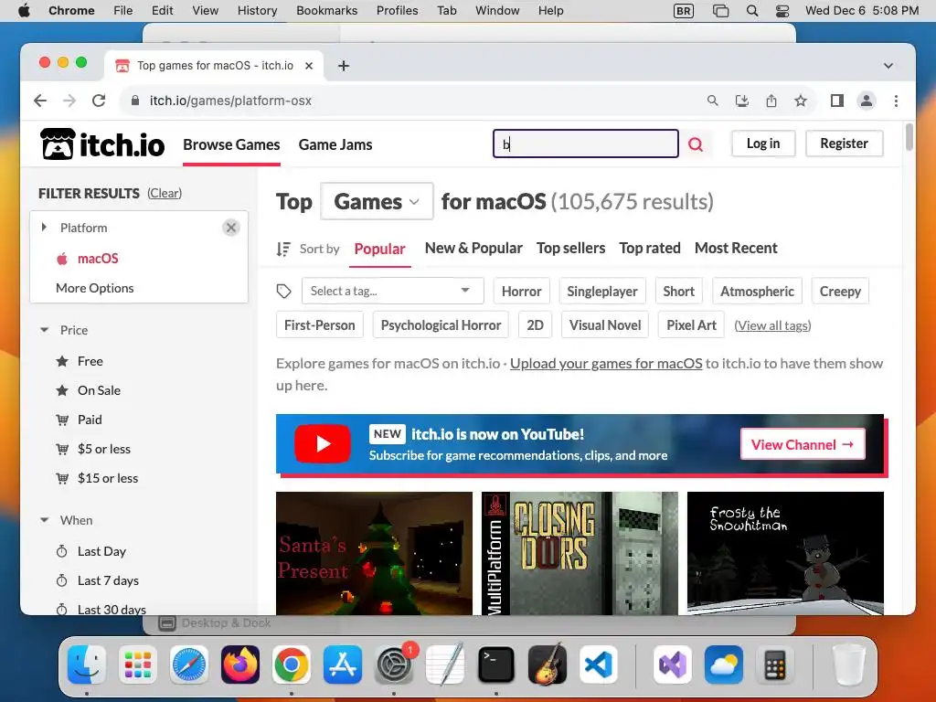Open Safari from the Dock
The height and width of the screenshot is (702, 936).
coord(189,665)
